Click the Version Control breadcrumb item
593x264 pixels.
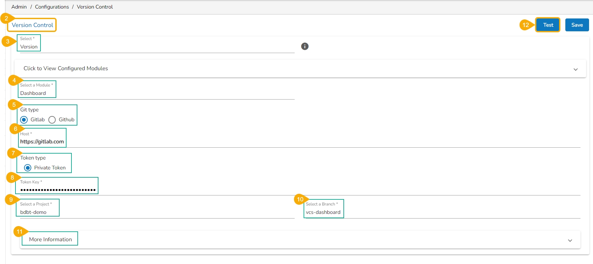pyautogui.click(x=95, y=7)
